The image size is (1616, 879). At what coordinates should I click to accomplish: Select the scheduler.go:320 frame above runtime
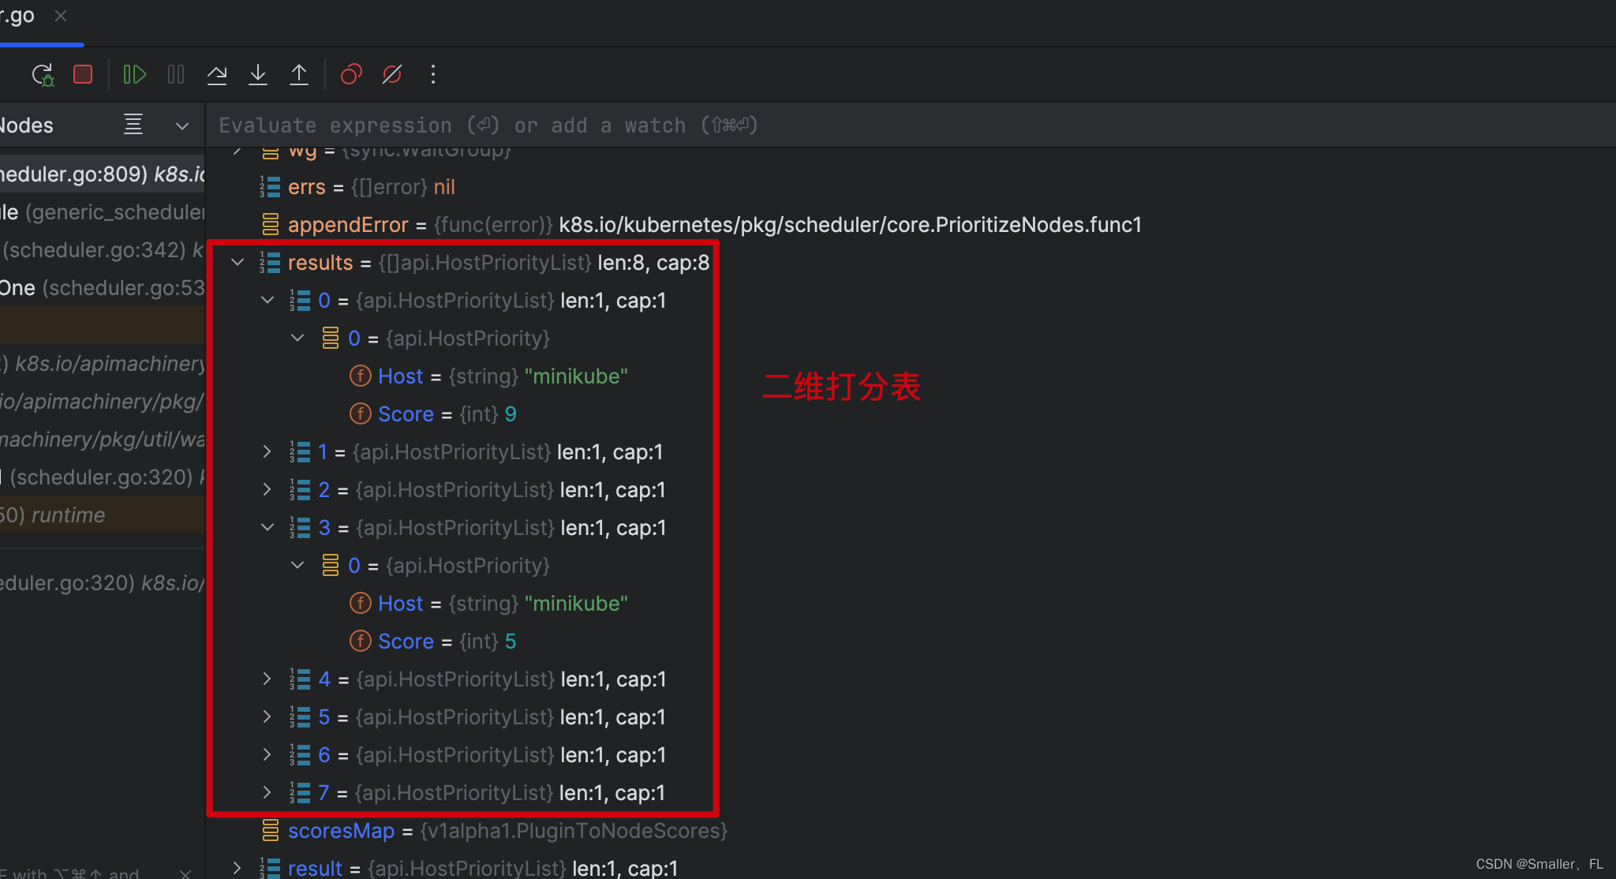(103, 477)
